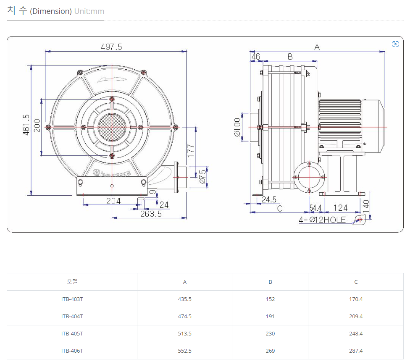Click the 191 value in column B

[x=270, y=317]
